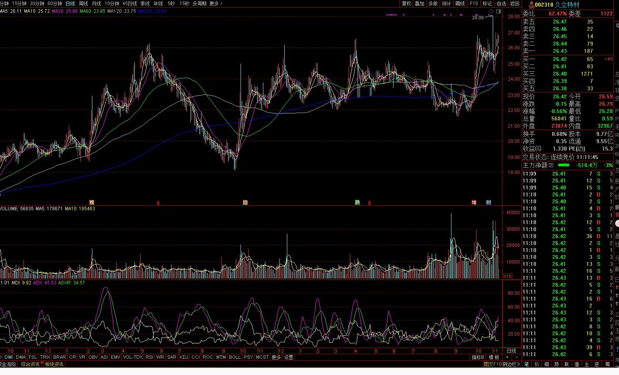Expand 更多 in the period bar
This screenshot has height=375, width=619.
click(x=216, y=3)
